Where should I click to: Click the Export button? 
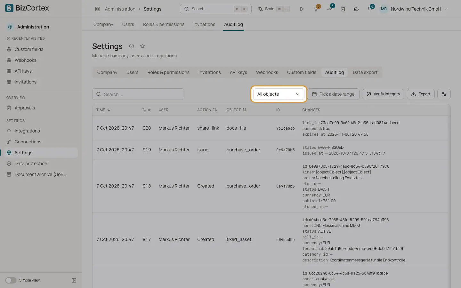[421, 94]
